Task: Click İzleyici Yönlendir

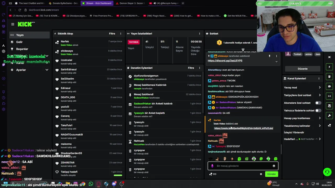Action: click(294, 133)
